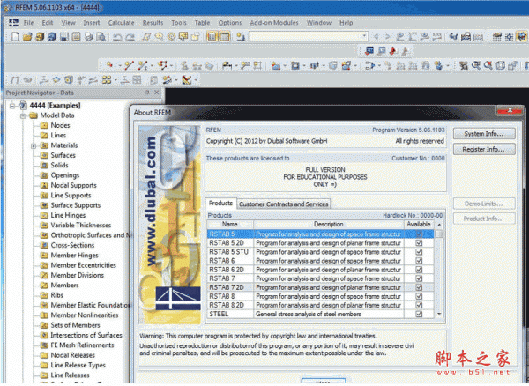Click the RFEM application icon in menu bar

(13, 23)
